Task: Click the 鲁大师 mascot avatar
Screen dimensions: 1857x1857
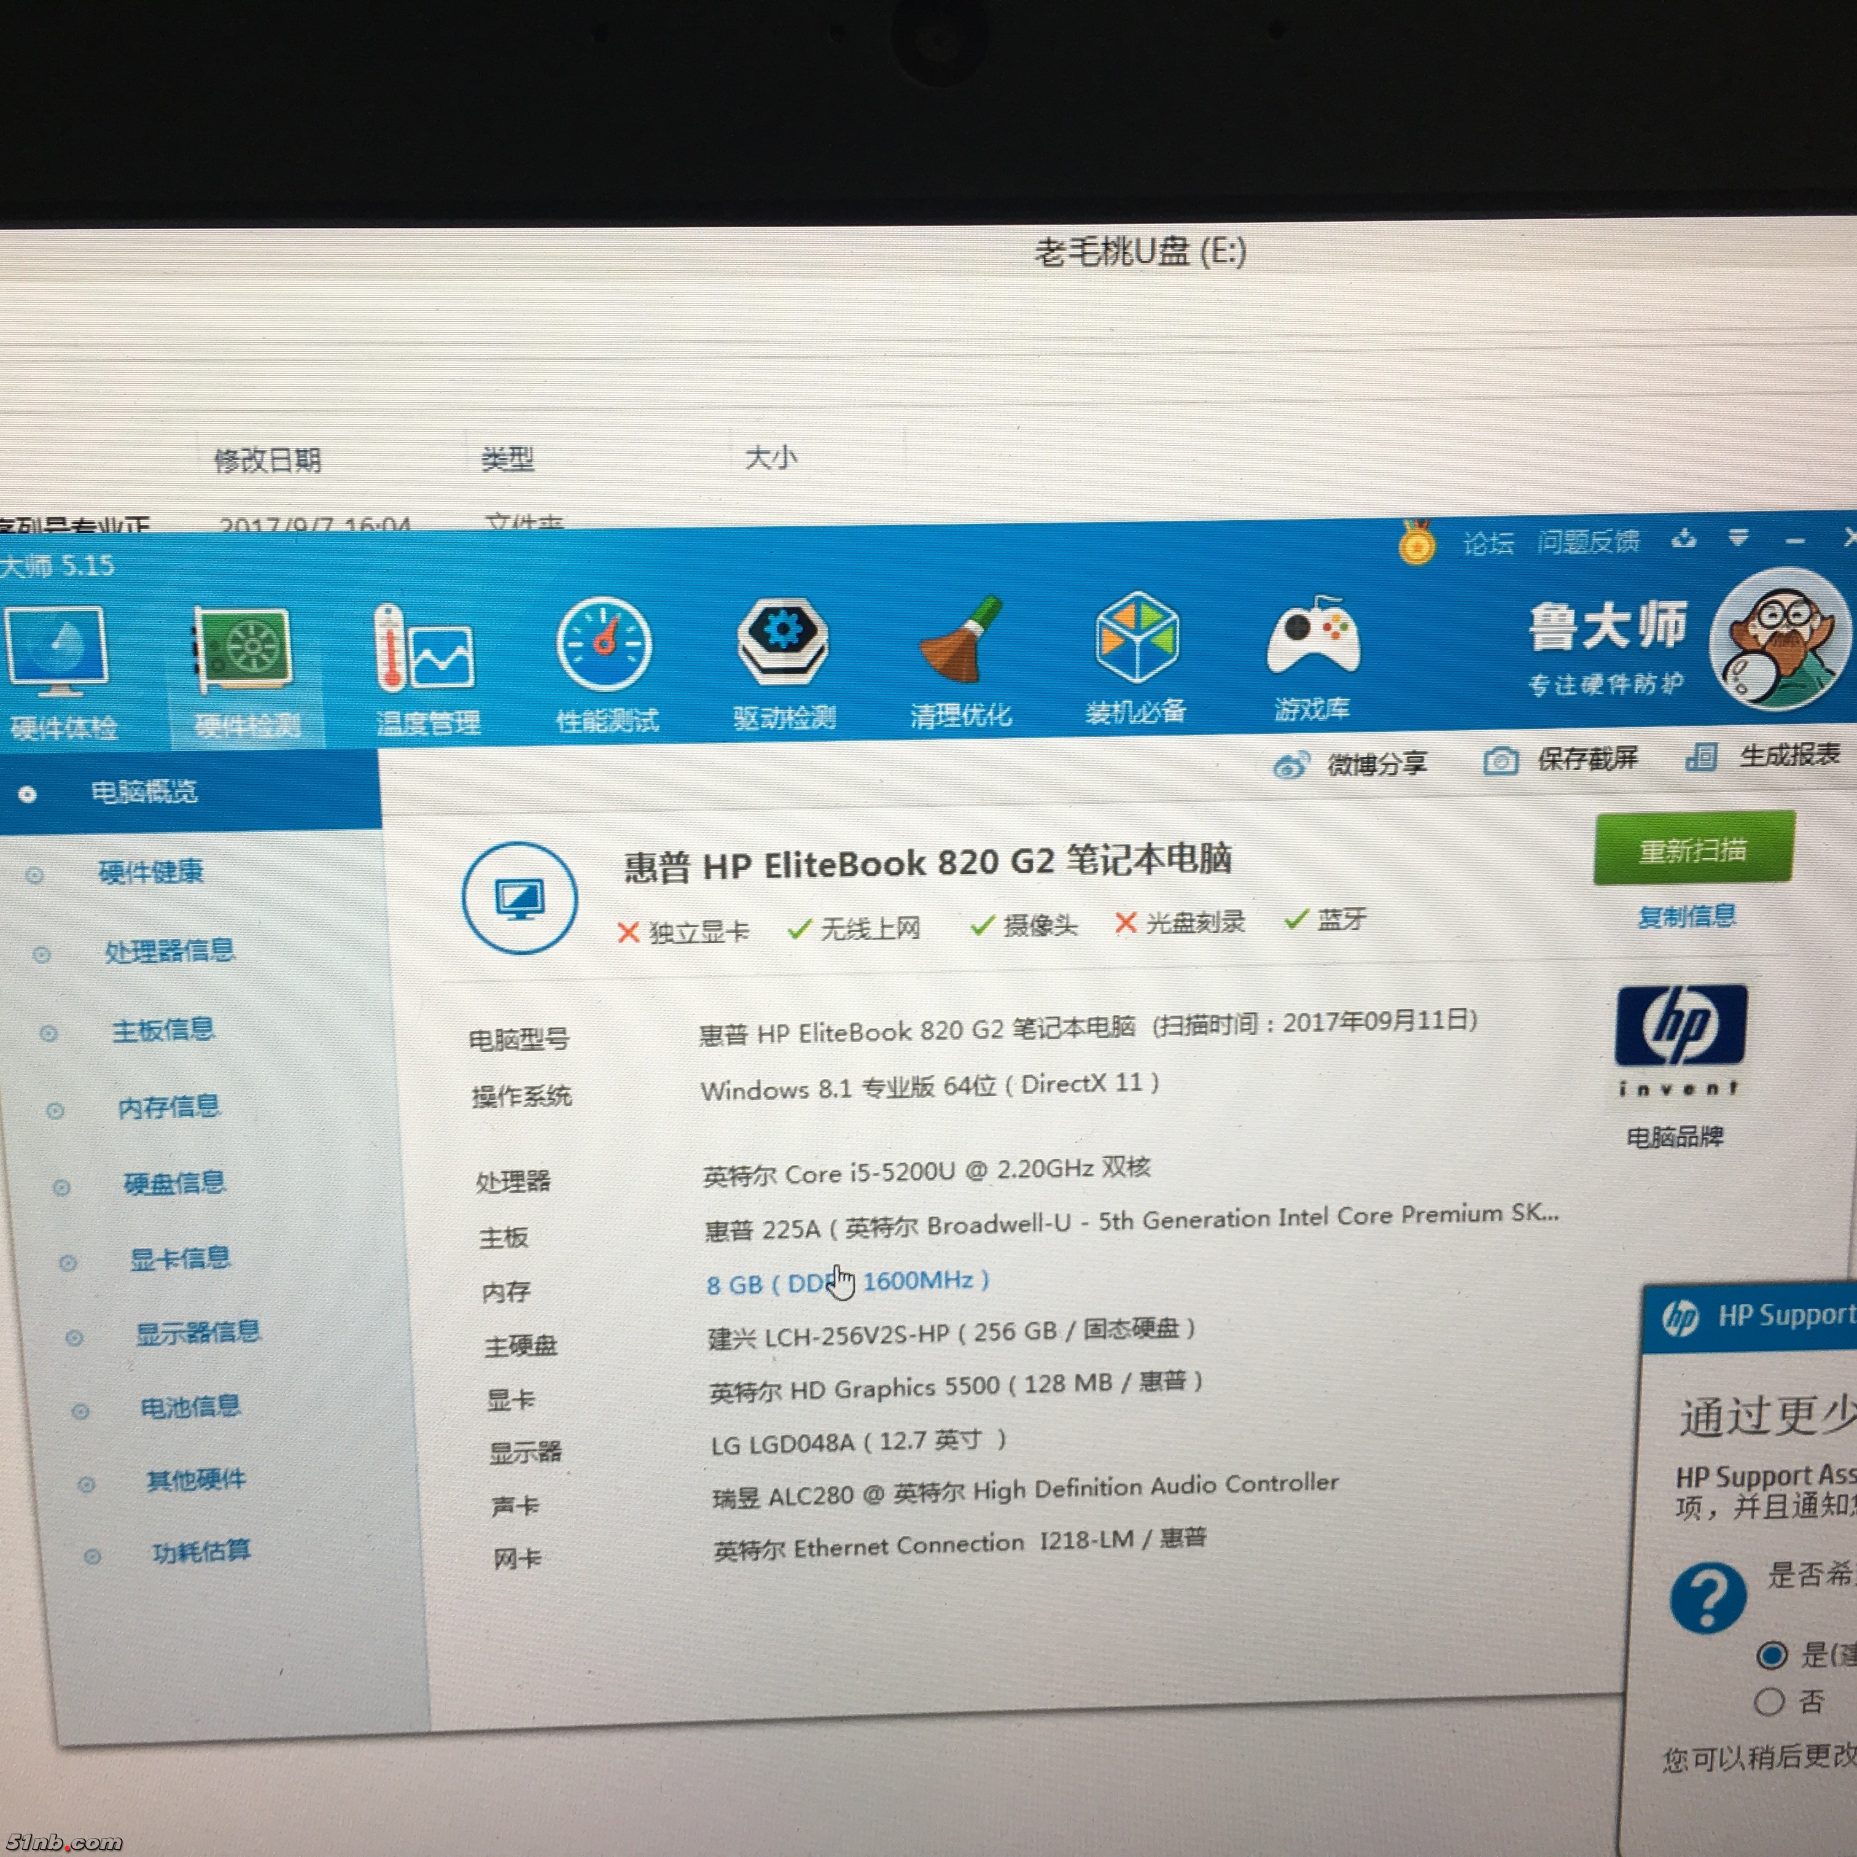Action: 1780,638
